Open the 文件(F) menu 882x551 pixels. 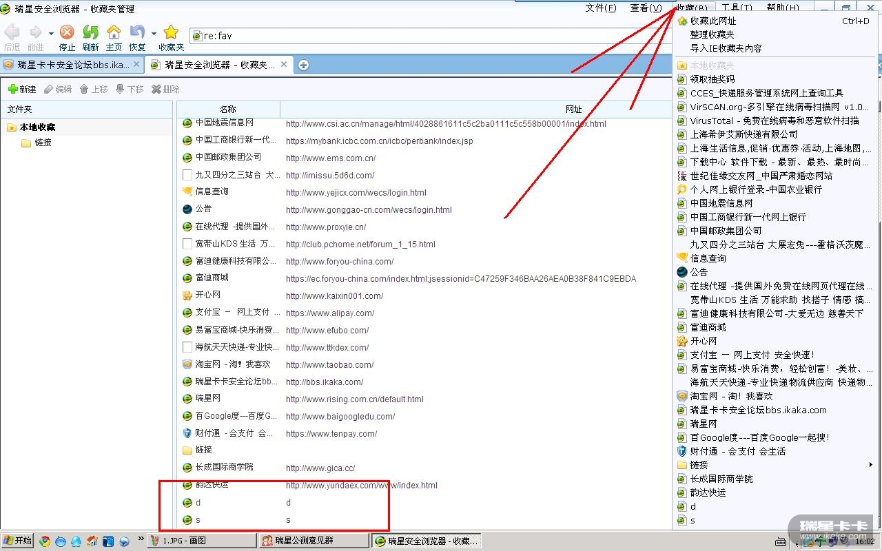pos(601,8)
